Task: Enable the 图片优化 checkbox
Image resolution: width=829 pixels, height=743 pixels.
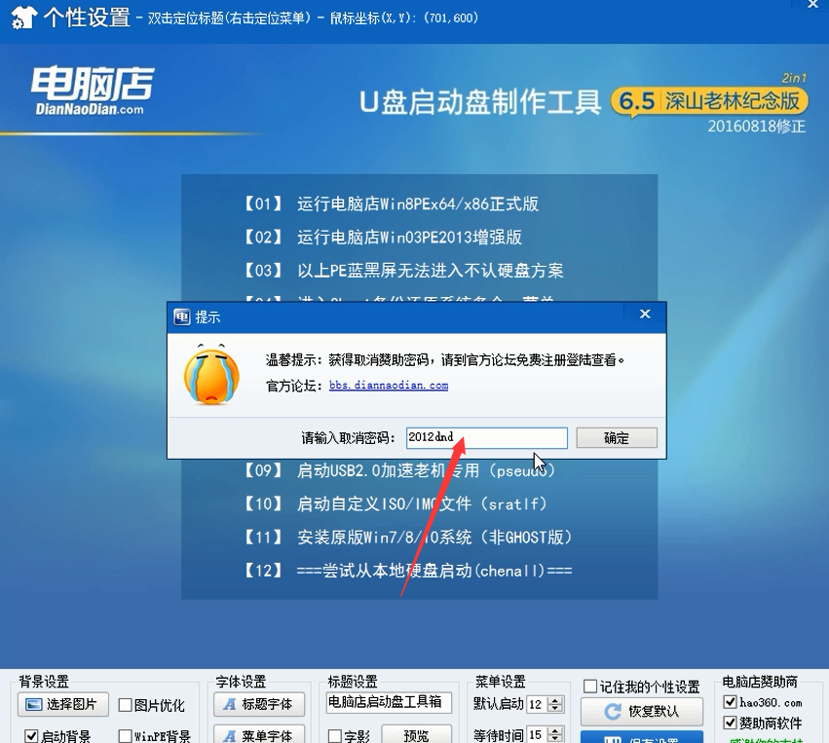Action: click(x=126, y=705)
